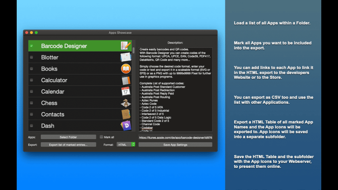Click the Contacts app icon
This screenshot has width=338, height=190.
[x=126, y=114]
